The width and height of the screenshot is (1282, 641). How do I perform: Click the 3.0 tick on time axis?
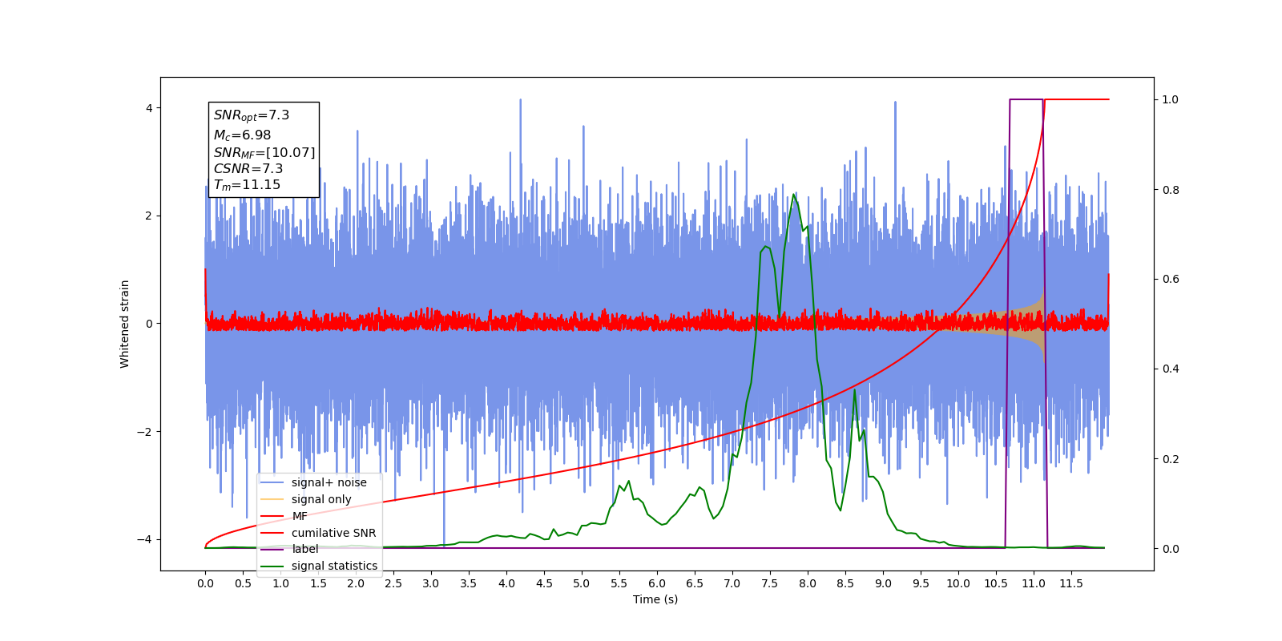(x=431, y=583)
